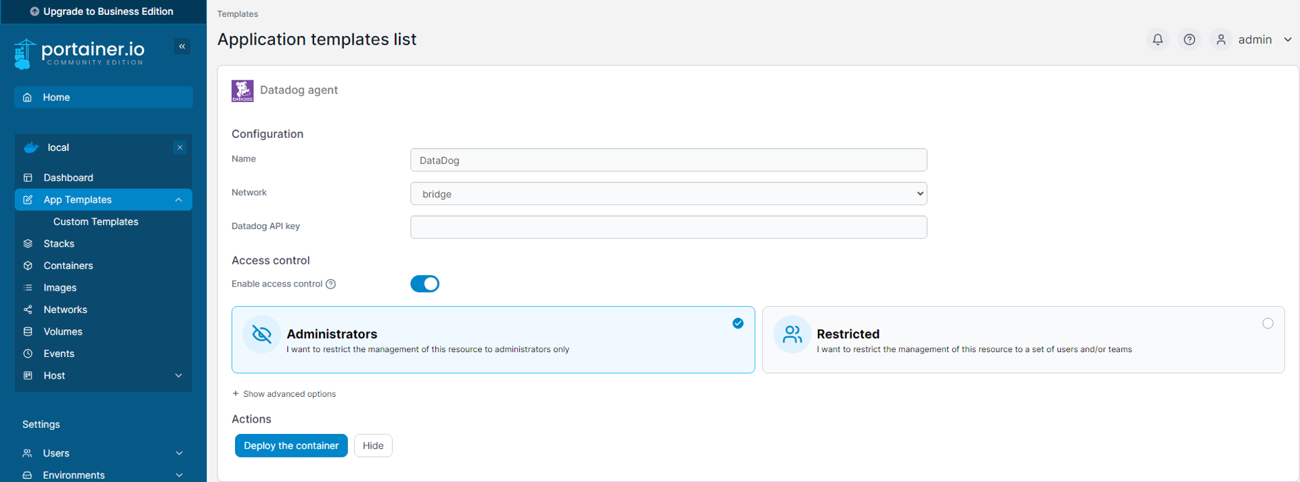Click the Administrators crossed-eye icon
Screen dimensions: 1300x482
coord(262,334)
